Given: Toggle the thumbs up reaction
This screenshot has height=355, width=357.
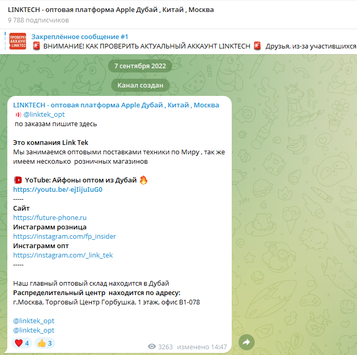Looking at the screenshot, I should [45, 343].
